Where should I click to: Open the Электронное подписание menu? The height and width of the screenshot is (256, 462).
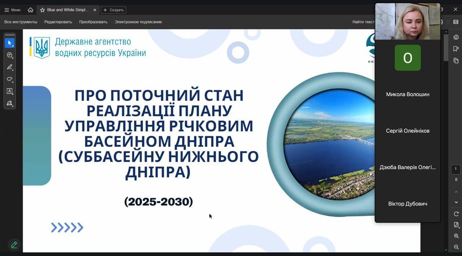[138, 22]
